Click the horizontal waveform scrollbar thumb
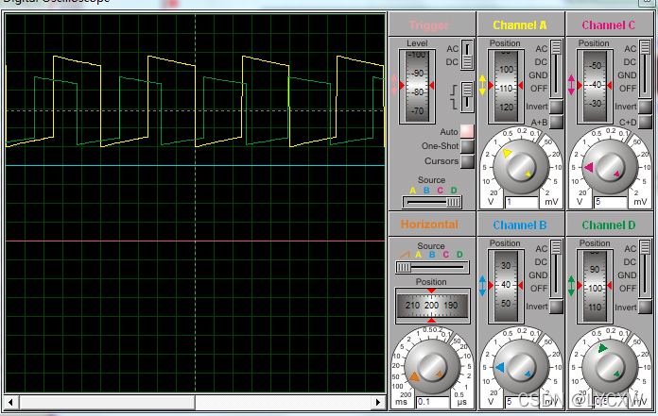The width and height of the screenshot is (658, 416). 107,403
